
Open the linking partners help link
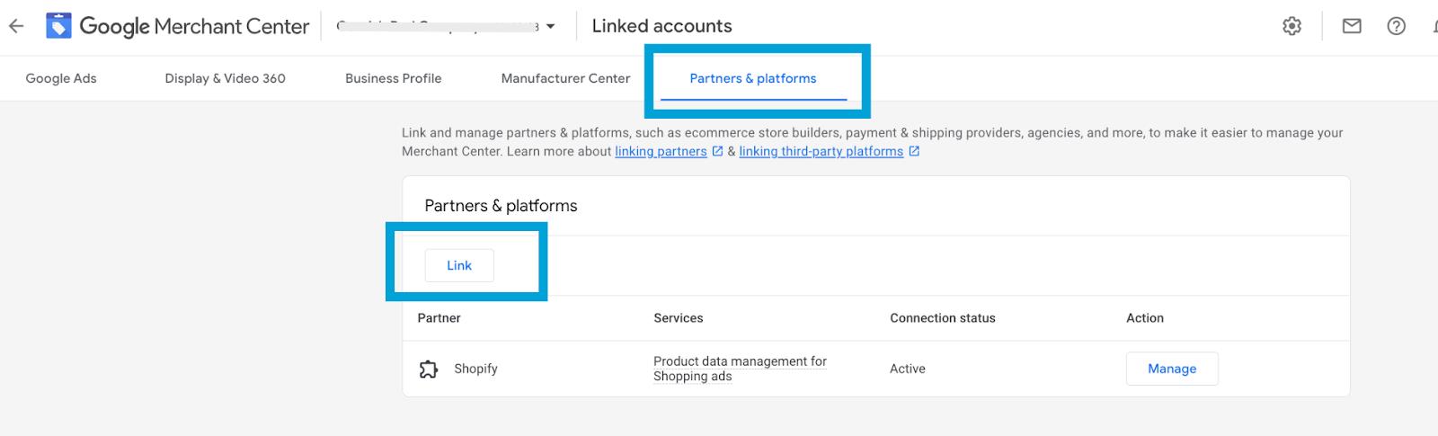661,151
